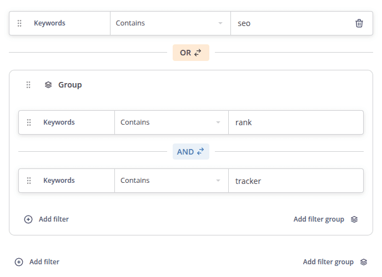
Task: Add a filter group inside the group
Action: coord(326,219)
